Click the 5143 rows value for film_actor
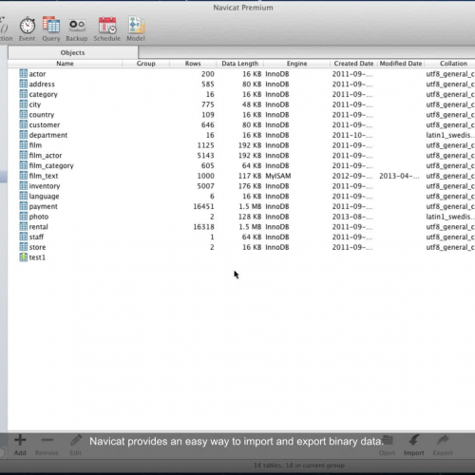 (x=205, y=155)
